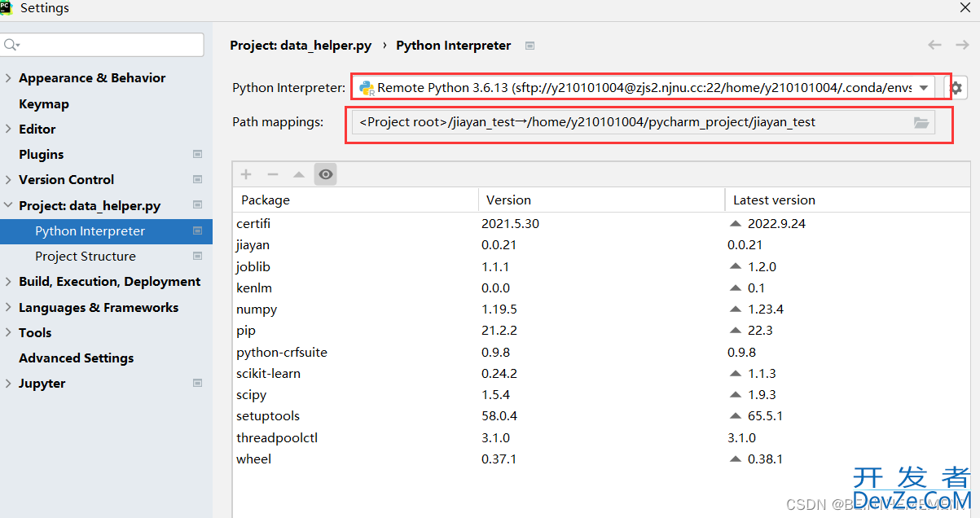Expand the Editor section
This screenshot has height=518, width=980.
point(8,129)
